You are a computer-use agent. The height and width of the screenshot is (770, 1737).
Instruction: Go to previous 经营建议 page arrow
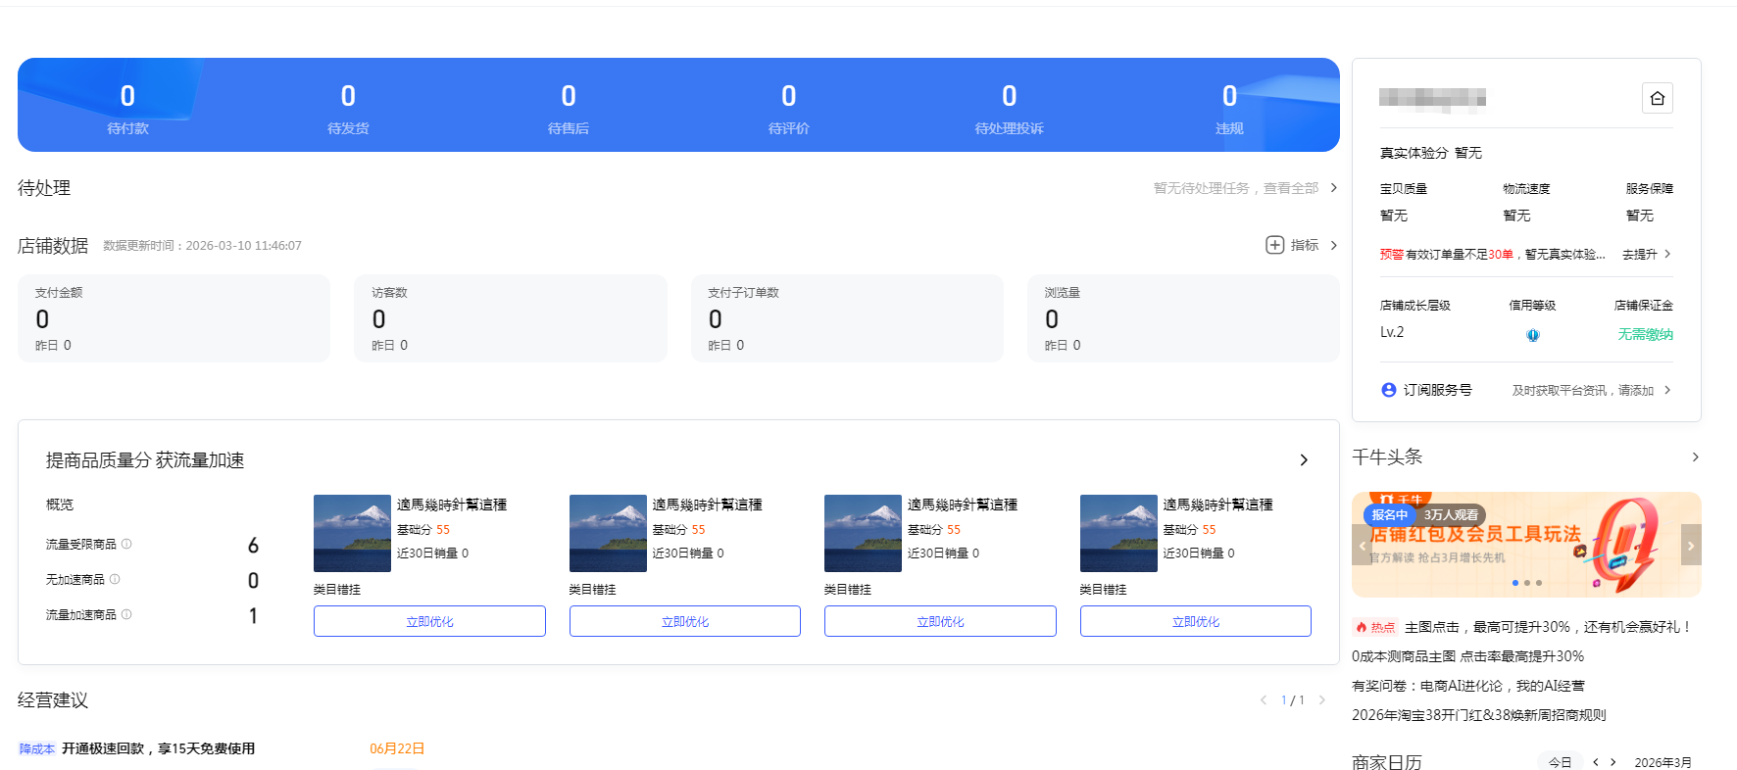tap(1264, 699)
